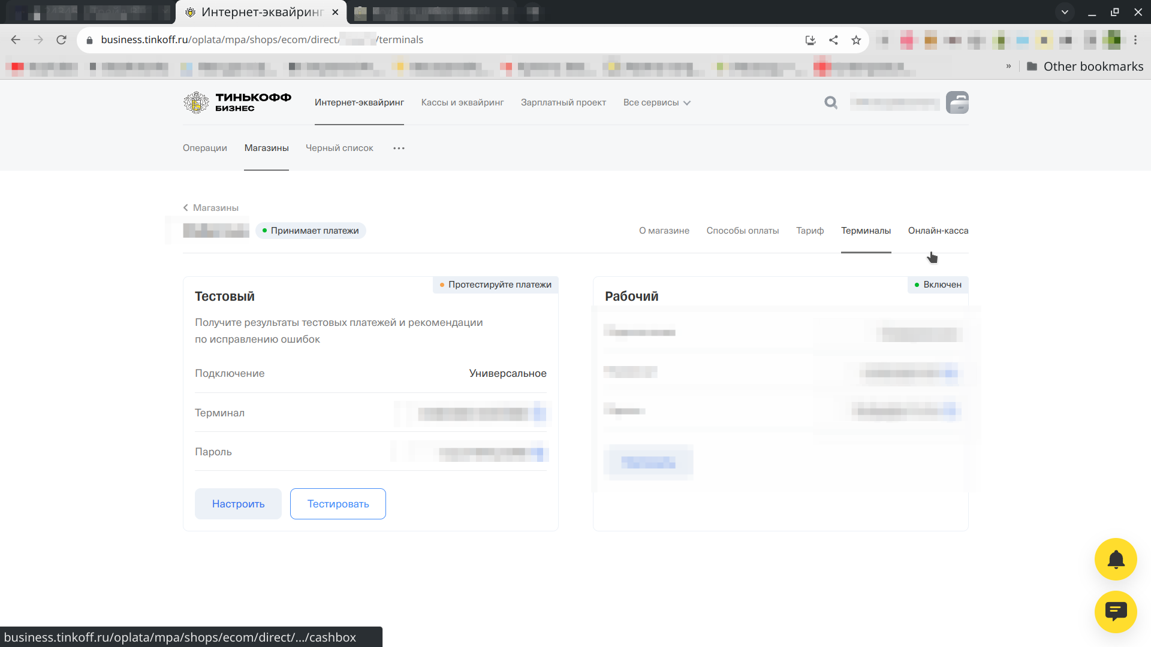Open the Интернет-эквайринг top nav item
Screen dimensions: 1151x647
coord(359,102)
